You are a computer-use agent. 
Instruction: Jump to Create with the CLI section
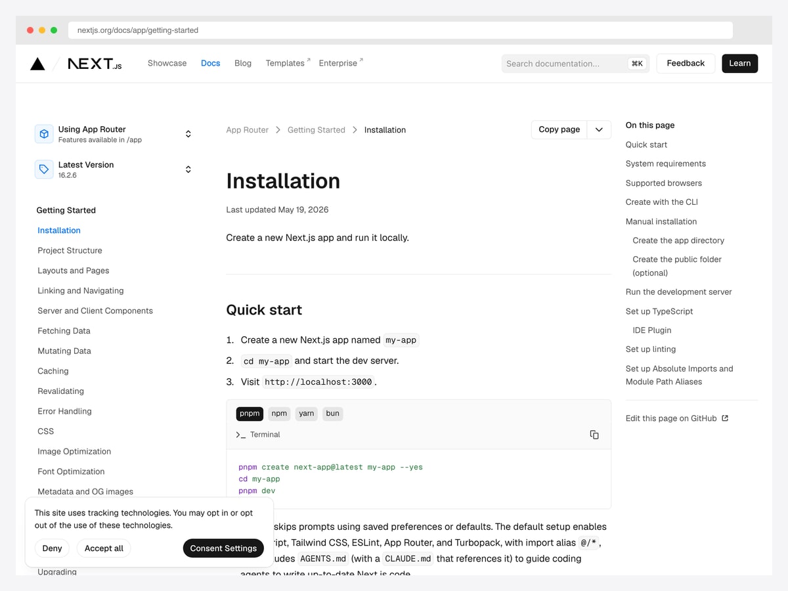coord(662,202)
